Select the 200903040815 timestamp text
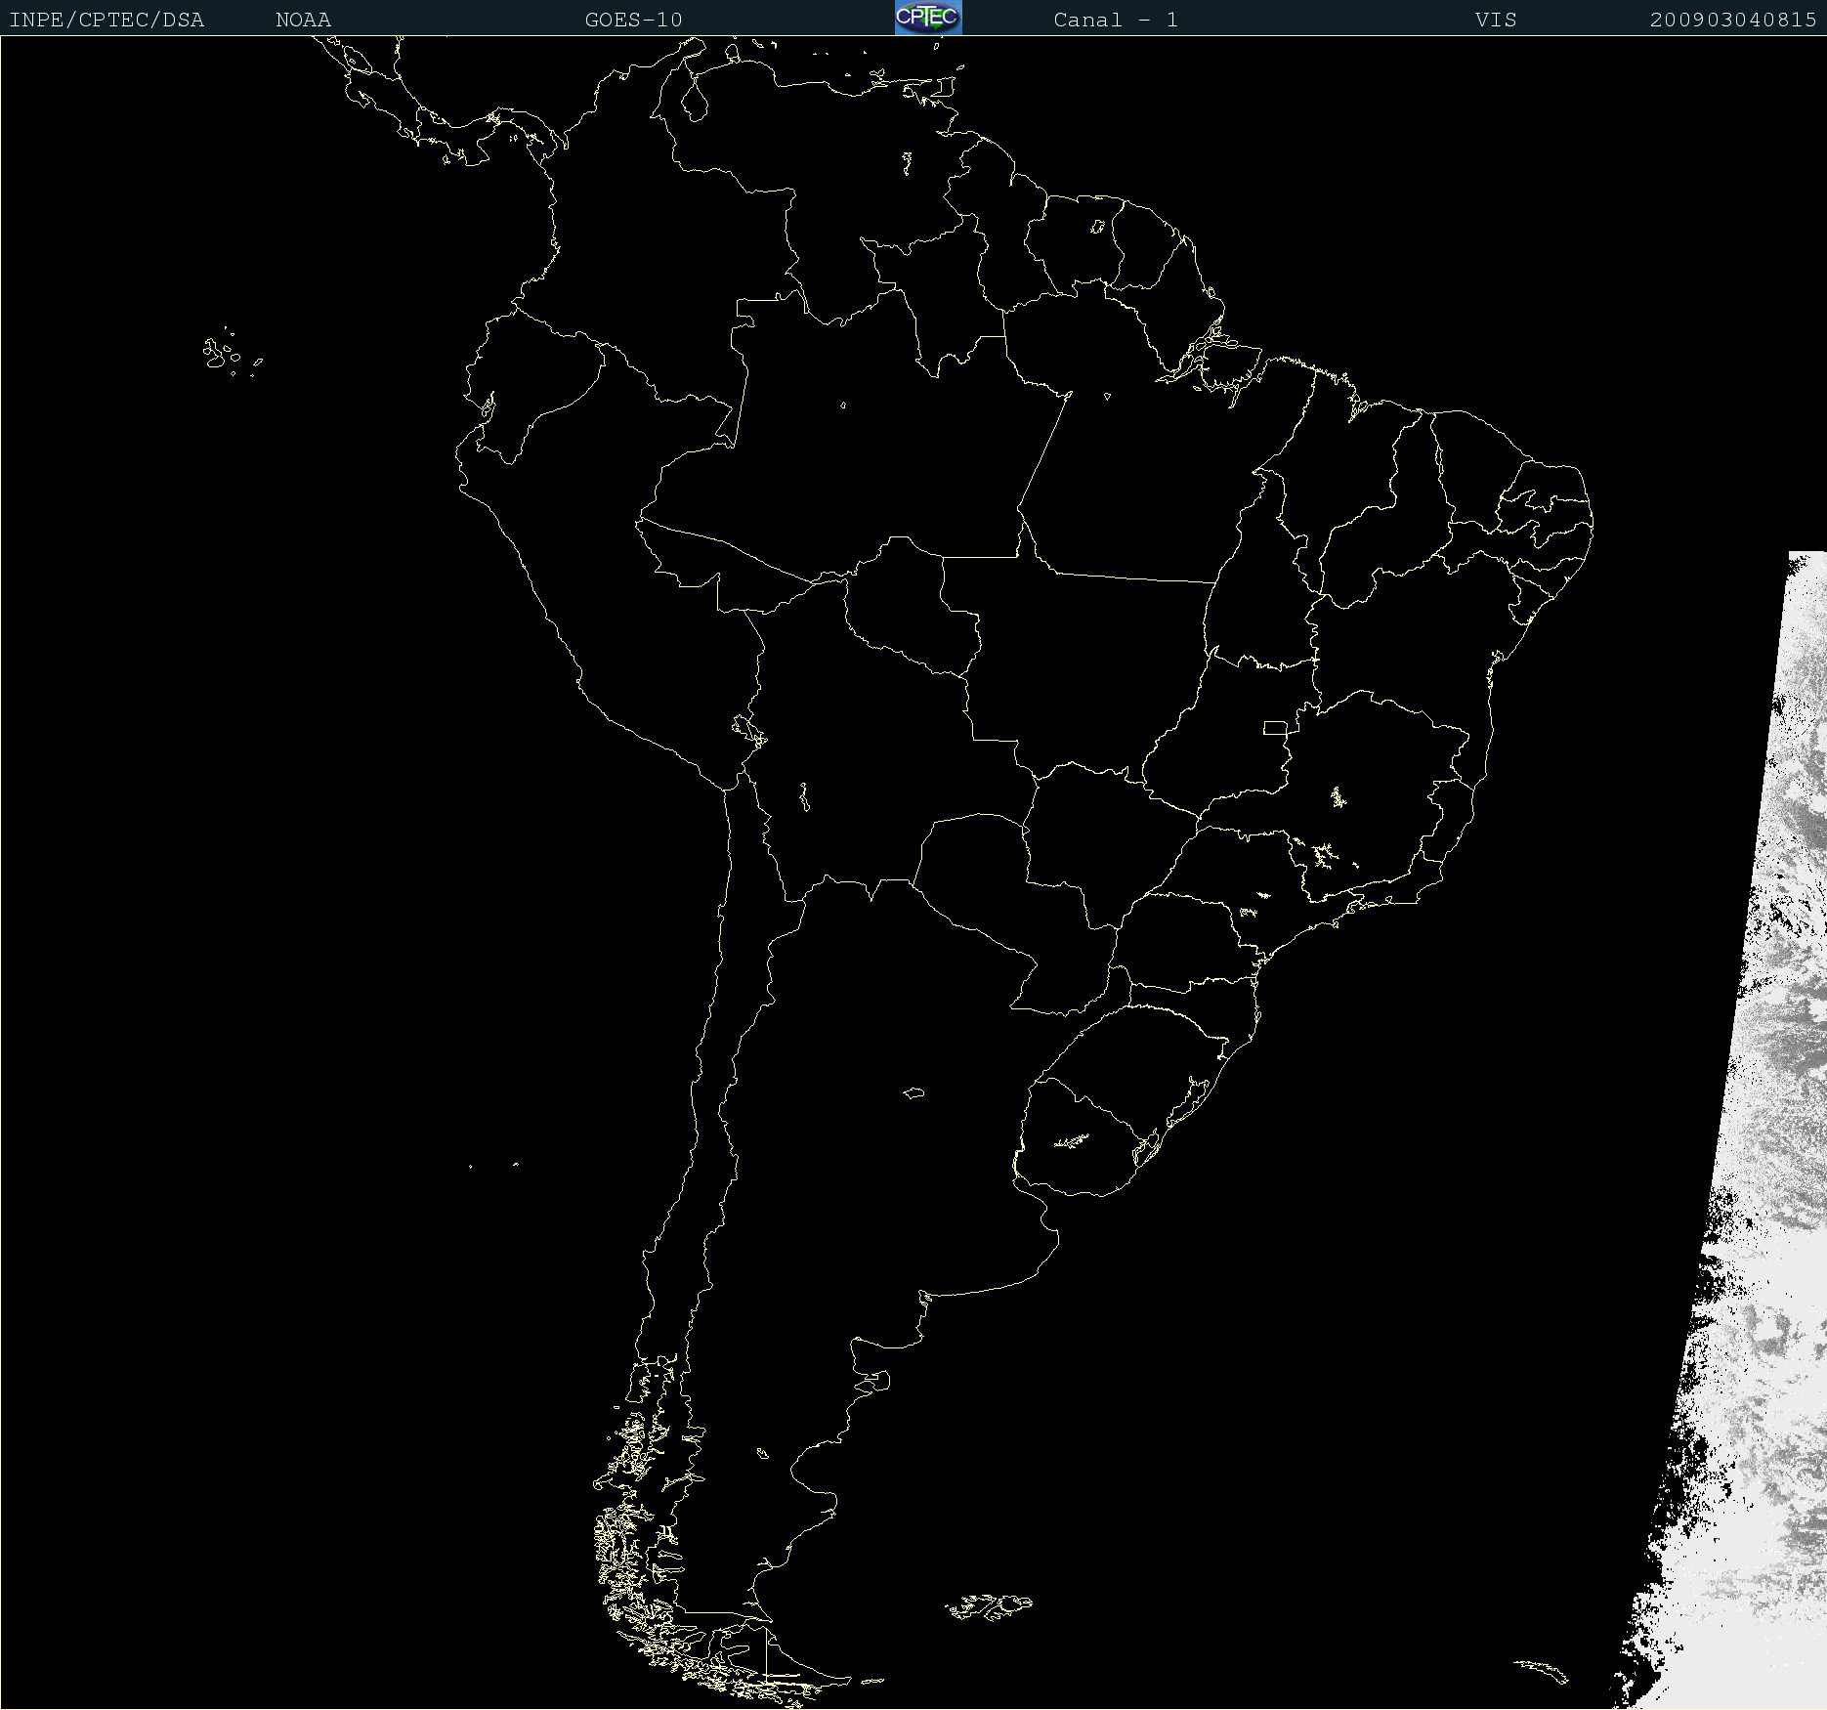Viewport: 1827px width, 1710px height. tap(1733, 20)
